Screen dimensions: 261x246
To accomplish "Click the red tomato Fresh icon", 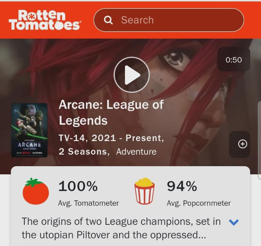I will tap(36, 191).
